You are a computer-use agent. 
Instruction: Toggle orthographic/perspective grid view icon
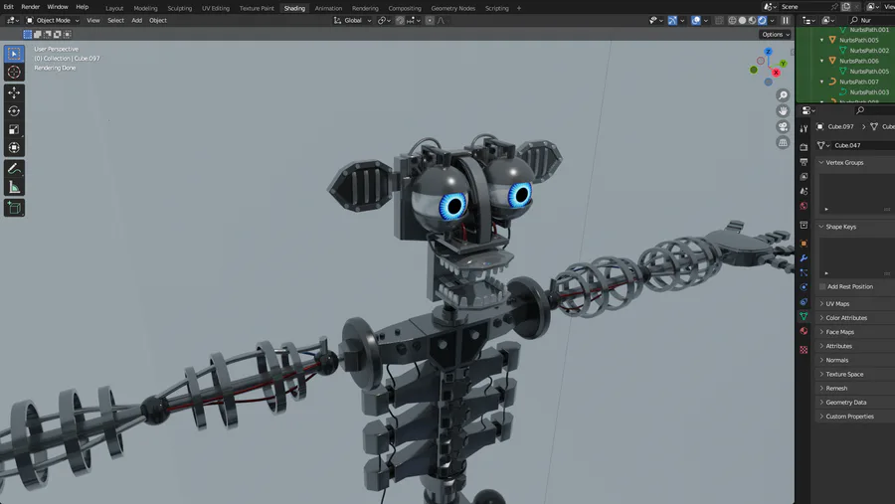tap(783, 143)
